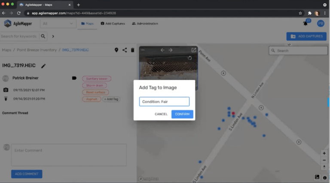Open the All project dropdown
This screenshot has width=330, height=183.
(x=58, y=24)
